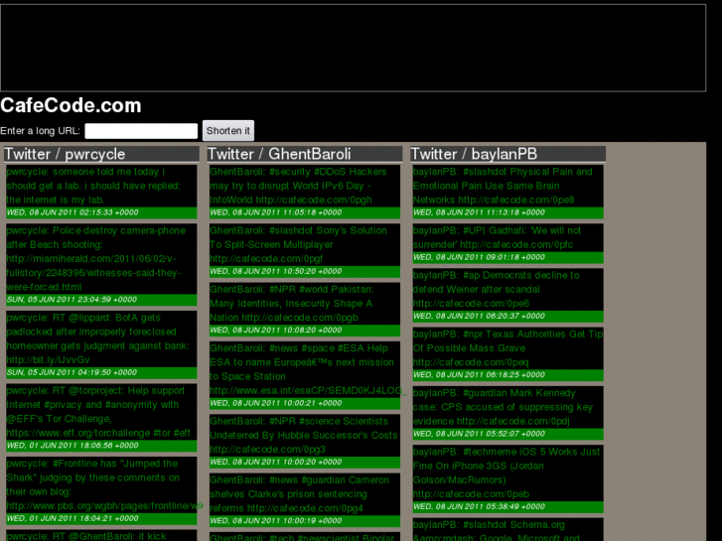Click the empty banner box above CafeCode.com
The height and width of the screenshot is (541, 722).
click(353, 48)
